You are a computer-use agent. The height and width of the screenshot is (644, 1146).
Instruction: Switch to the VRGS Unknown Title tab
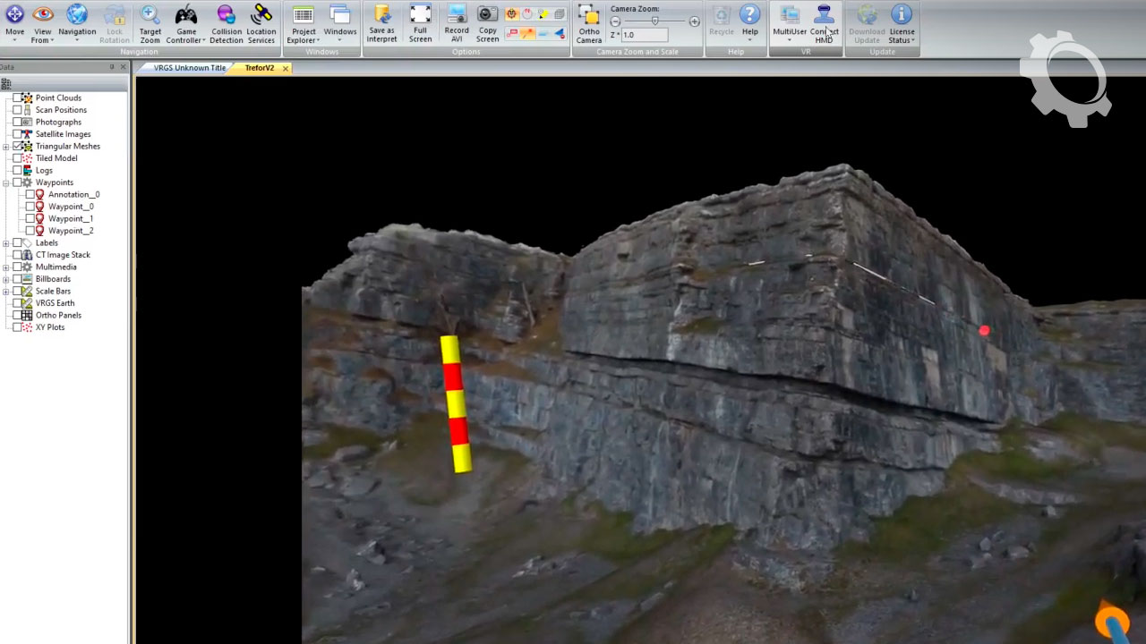click(x=189, y=68)
